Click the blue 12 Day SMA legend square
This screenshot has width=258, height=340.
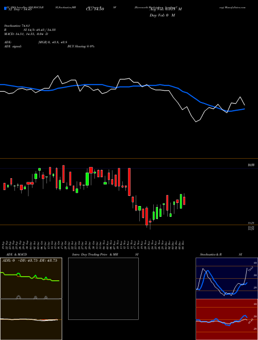point(5,9)
